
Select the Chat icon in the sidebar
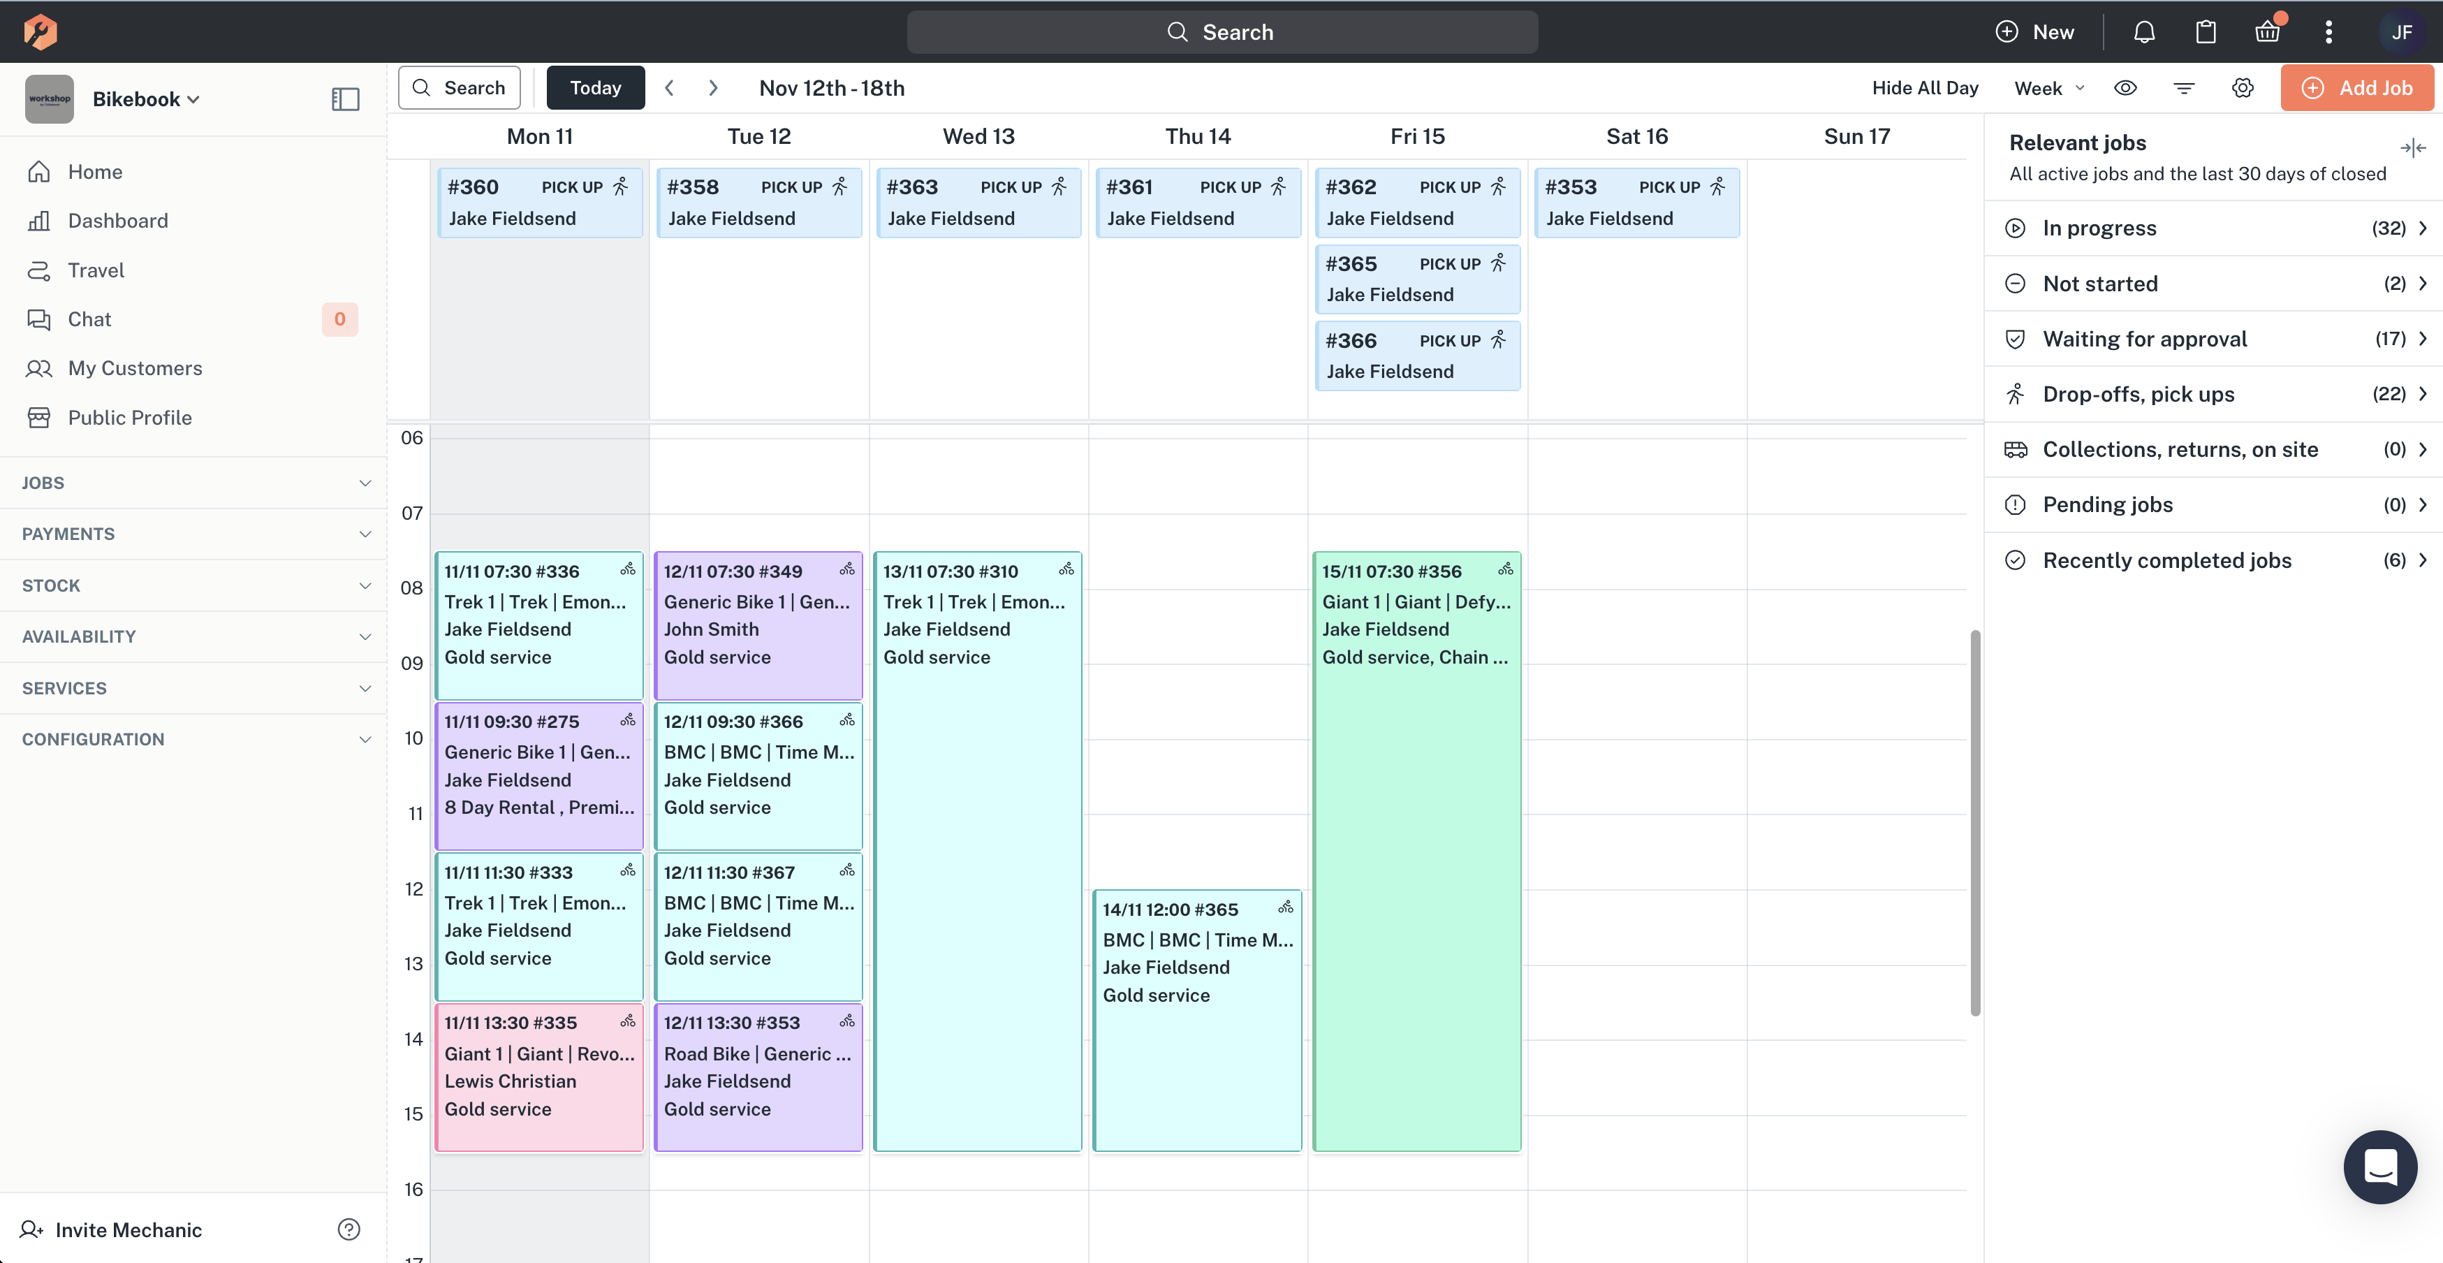[x=41, y=319]
